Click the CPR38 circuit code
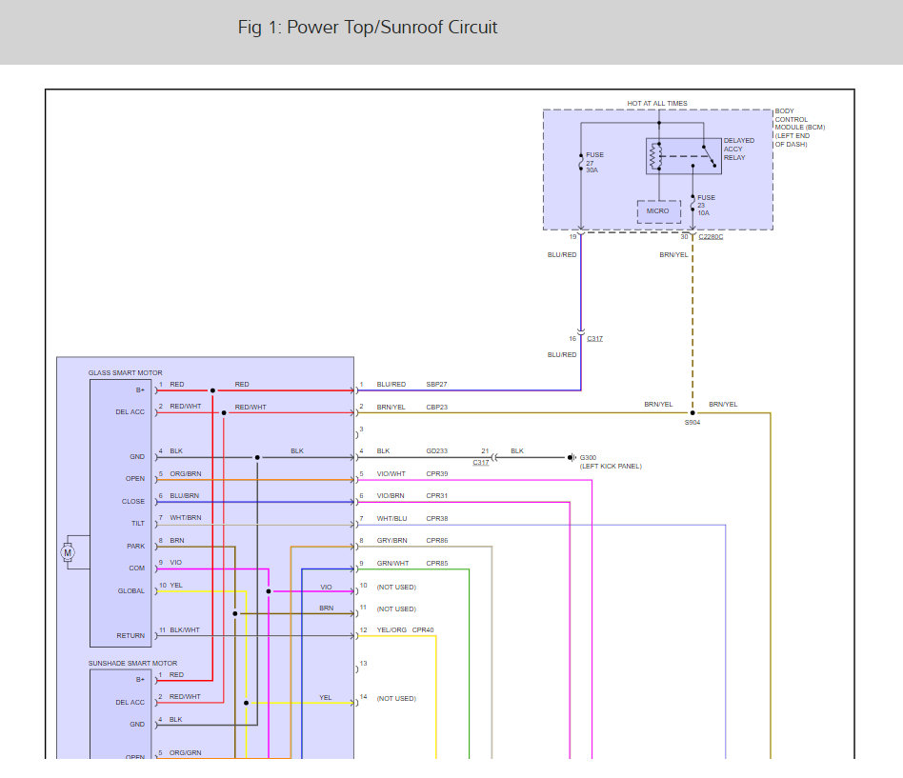The image size is (903, 778). click(x=436, y=519)
